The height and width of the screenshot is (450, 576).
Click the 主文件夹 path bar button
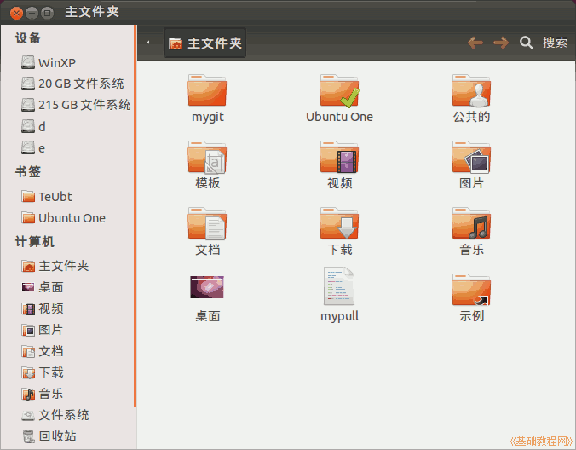pos(205,43)
